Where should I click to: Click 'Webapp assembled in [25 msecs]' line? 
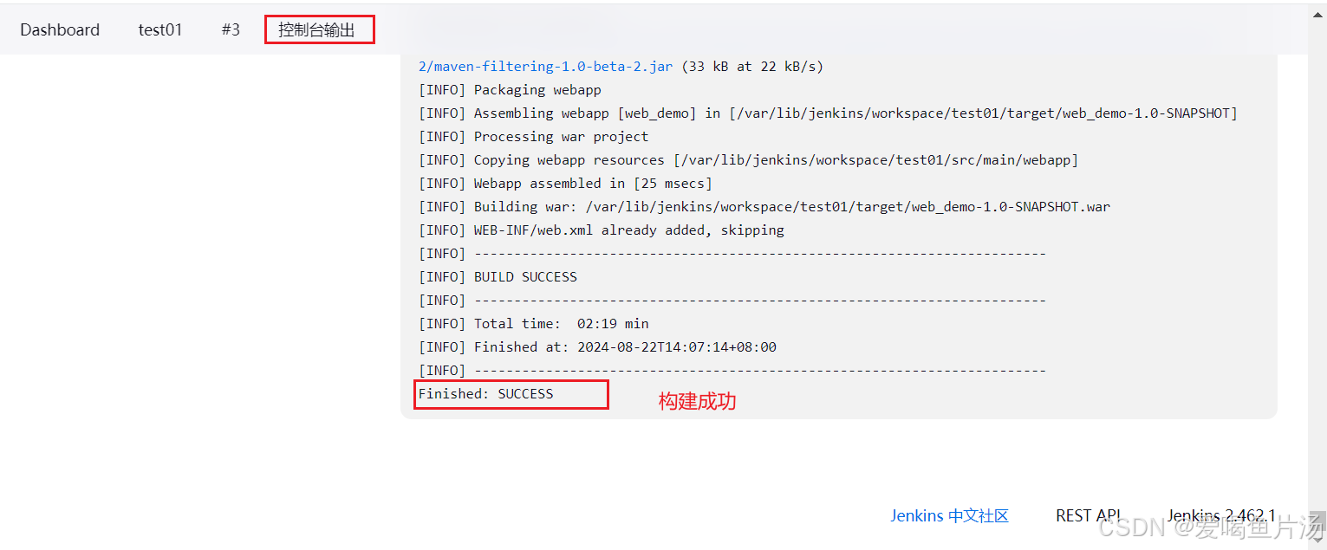tap(565, 183)
